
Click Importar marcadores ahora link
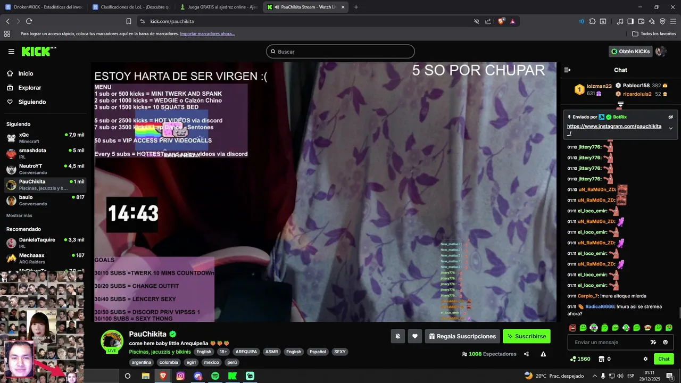(207, 34)
